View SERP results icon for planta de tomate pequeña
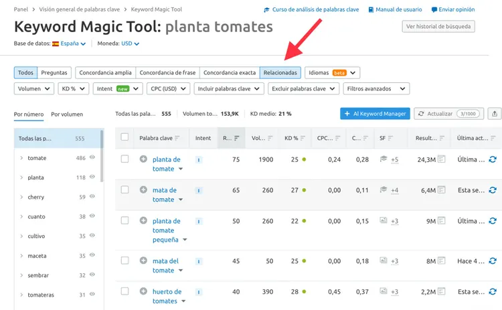 (x=442, y=221)
